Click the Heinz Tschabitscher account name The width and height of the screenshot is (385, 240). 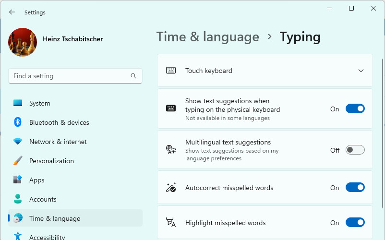pos(72,39)
